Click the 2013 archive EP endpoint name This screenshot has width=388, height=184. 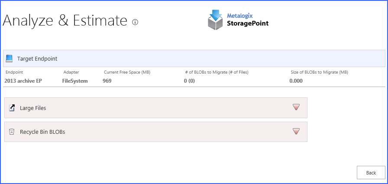(23, 81)
